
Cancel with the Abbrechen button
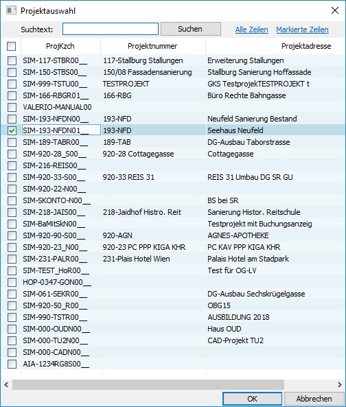click(x=314, y=399)
